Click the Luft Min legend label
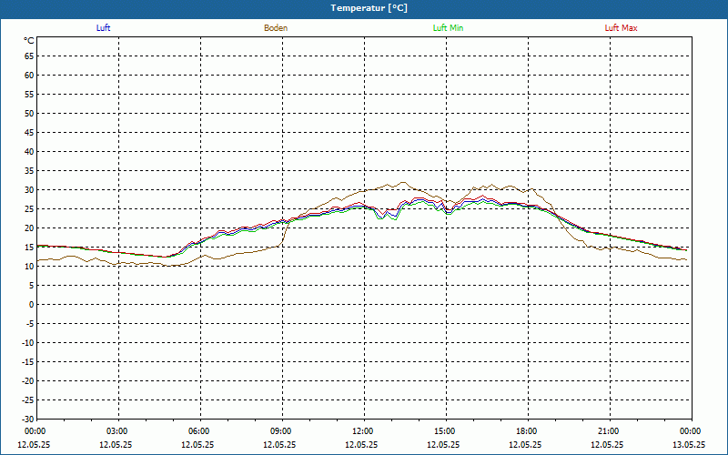 pos(448,28)
